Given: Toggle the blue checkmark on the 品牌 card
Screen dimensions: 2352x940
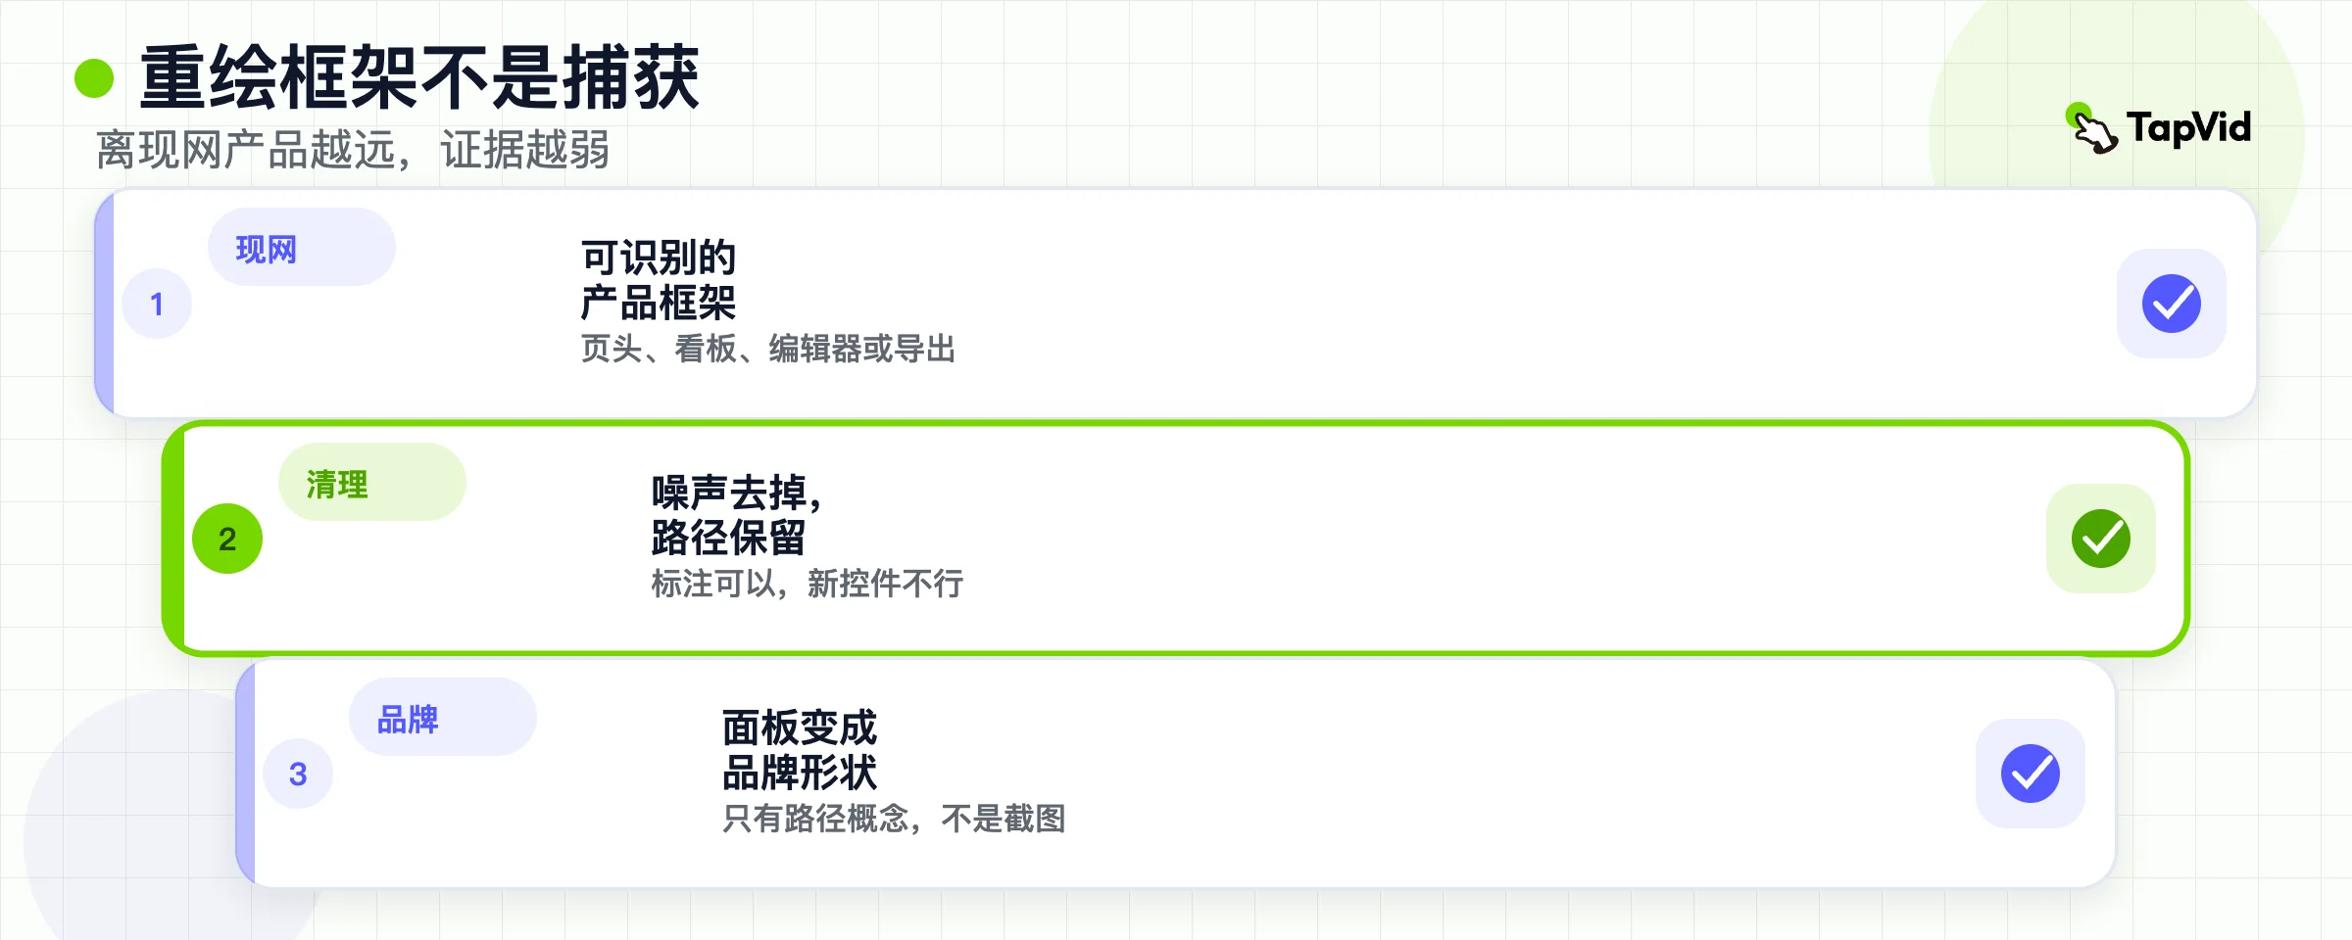Looking at the screenshot, I should pyautogui.click(x=2031, y=774).
